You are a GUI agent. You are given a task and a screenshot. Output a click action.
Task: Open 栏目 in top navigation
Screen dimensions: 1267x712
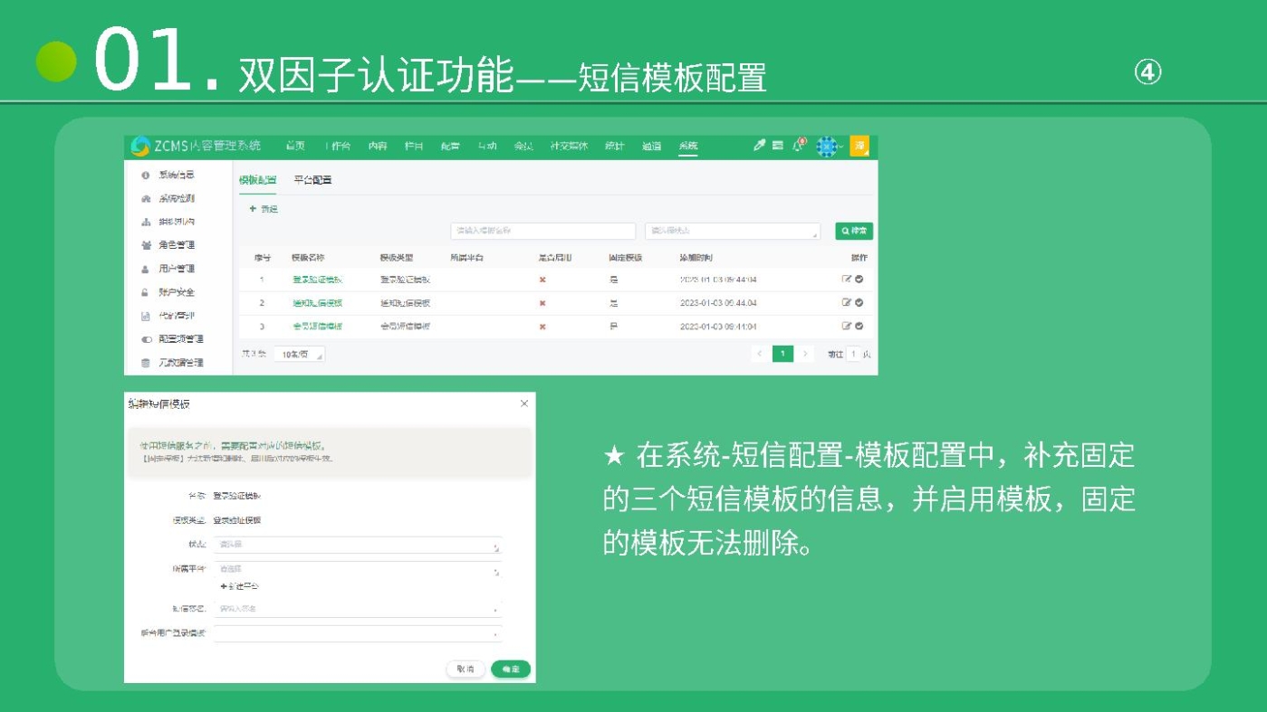coord(414,146)
